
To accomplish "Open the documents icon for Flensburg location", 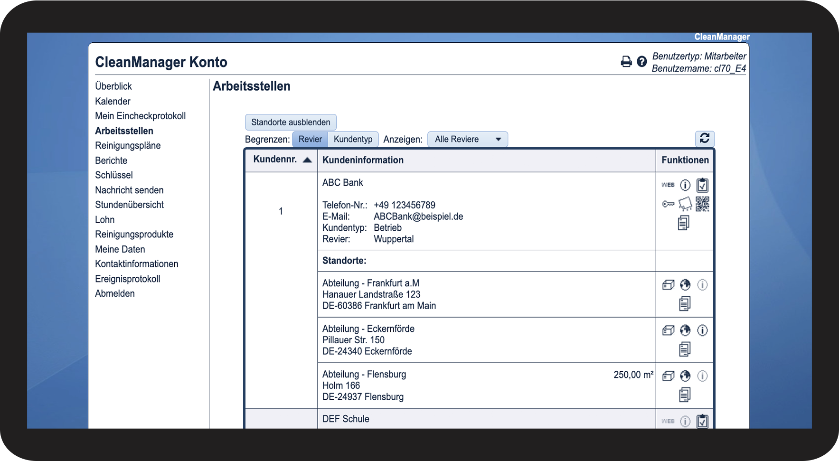I will (x=684, y=395).
